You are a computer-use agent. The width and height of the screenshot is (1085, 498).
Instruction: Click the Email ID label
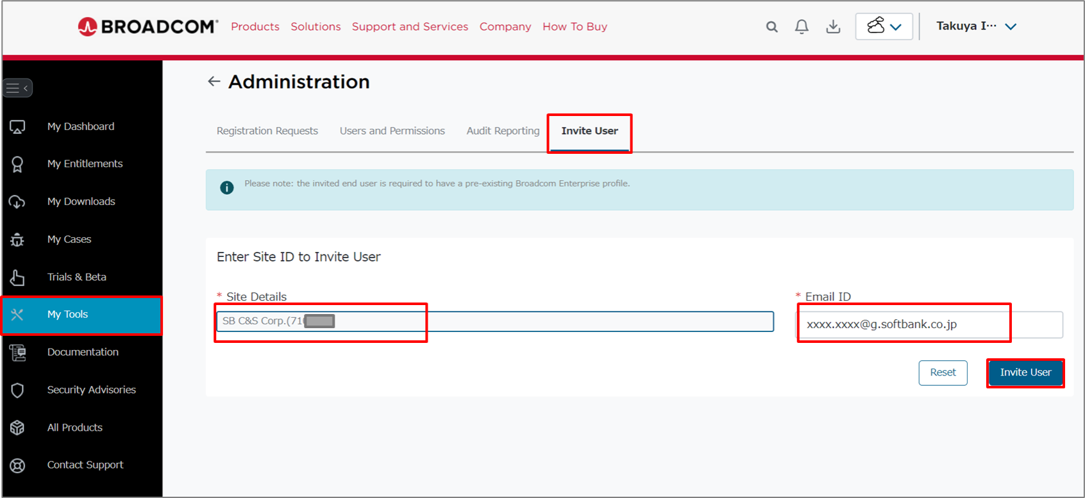coord(828,297)
